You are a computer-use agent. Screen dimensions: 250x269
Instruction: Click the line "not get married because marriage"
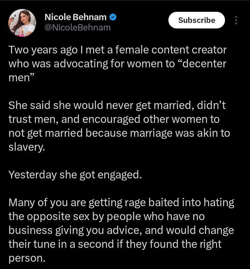click(x=119, y=133)
